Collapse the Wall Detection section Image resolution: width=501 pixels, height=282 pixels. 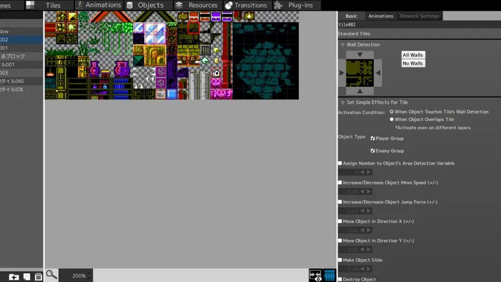(x=343, y=45)
